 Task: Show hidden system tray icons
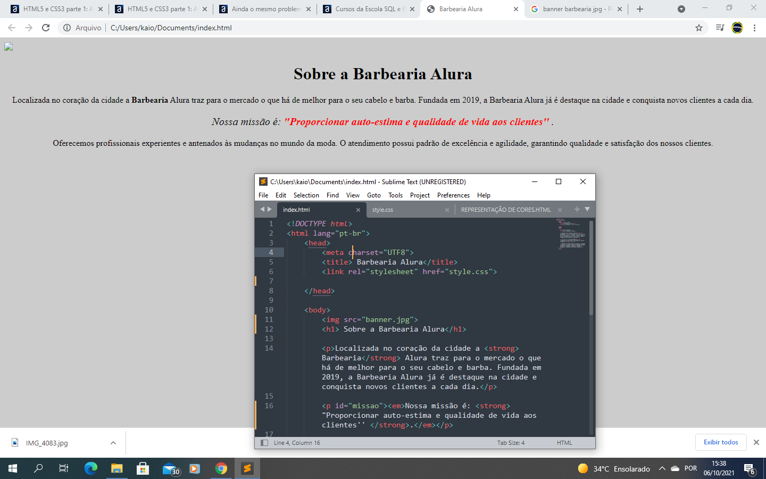click(x=662, y=468)
